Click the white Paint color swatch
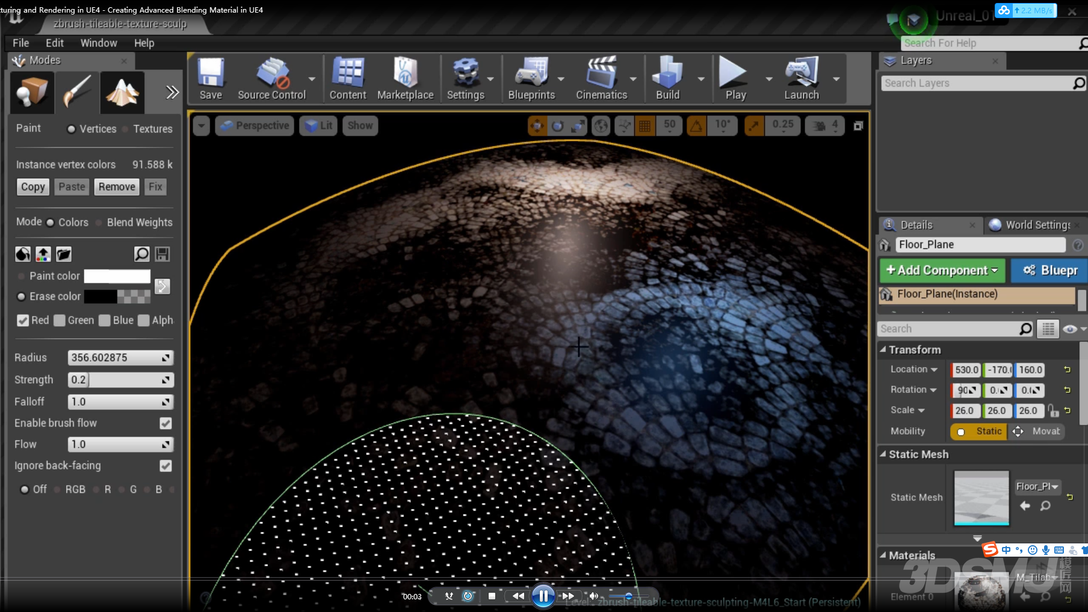 [x=117, y=276]
